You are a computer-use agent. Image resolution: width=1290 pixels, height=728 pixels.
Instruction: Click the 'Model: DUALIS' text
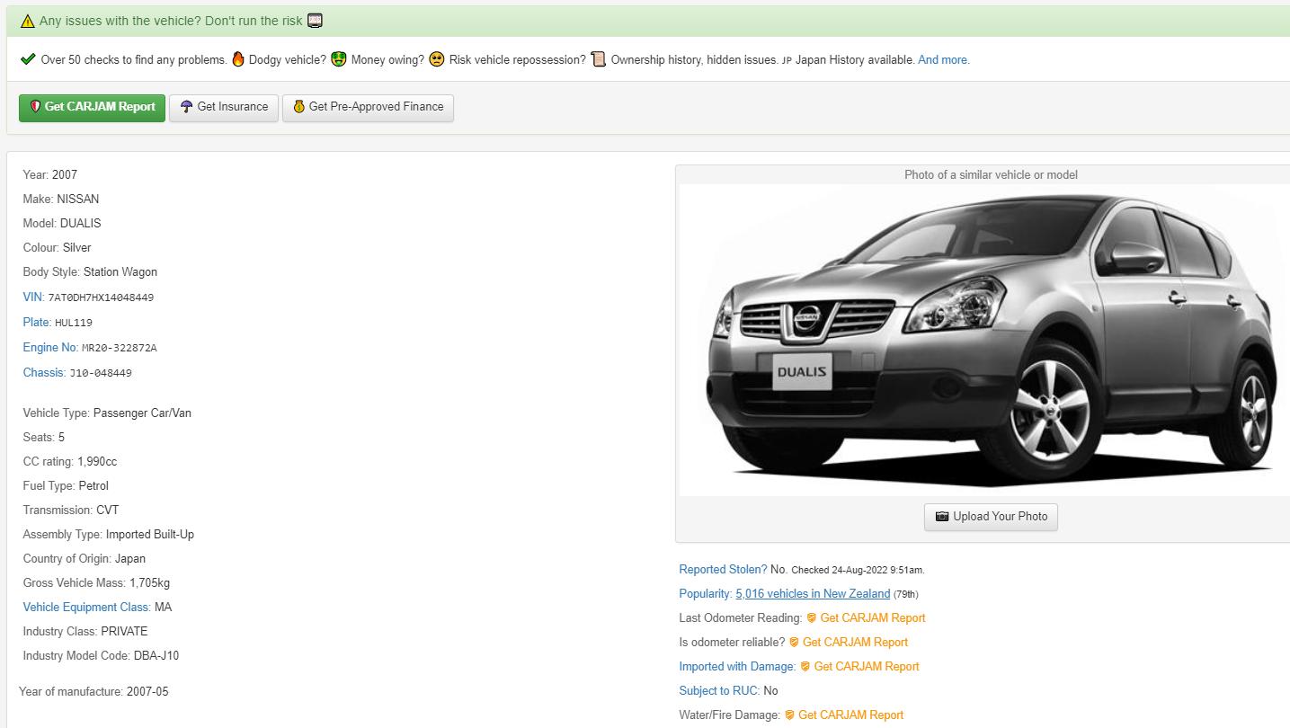(x=62, y=224)
